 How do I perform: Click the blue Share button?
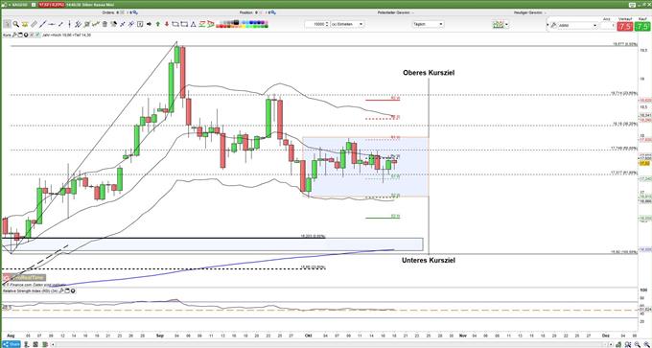[x=11, y=344]
